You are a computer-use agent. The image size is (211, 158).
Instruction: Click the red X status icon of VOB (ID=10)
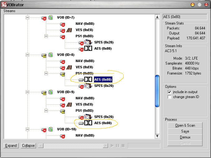click(x=44, y=130)
